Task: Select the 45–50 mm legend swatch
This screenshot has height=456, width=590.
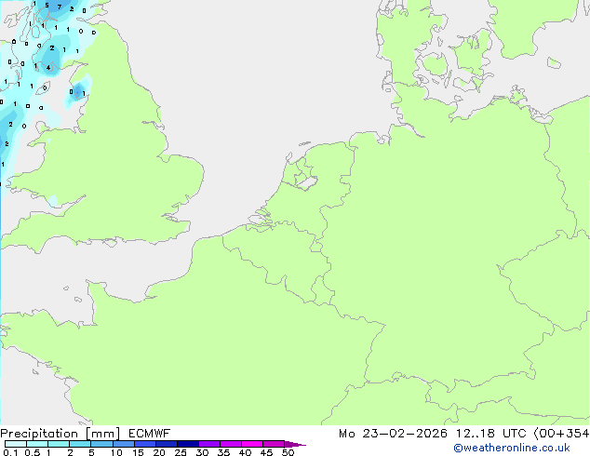Action: pyautogui.click(x=274, y=444)
